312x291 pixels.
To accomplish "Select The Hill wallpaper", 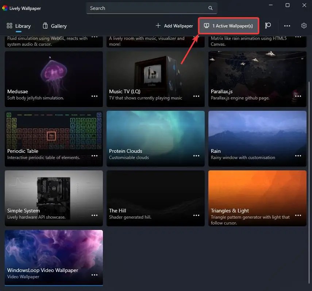I will 155,198.
